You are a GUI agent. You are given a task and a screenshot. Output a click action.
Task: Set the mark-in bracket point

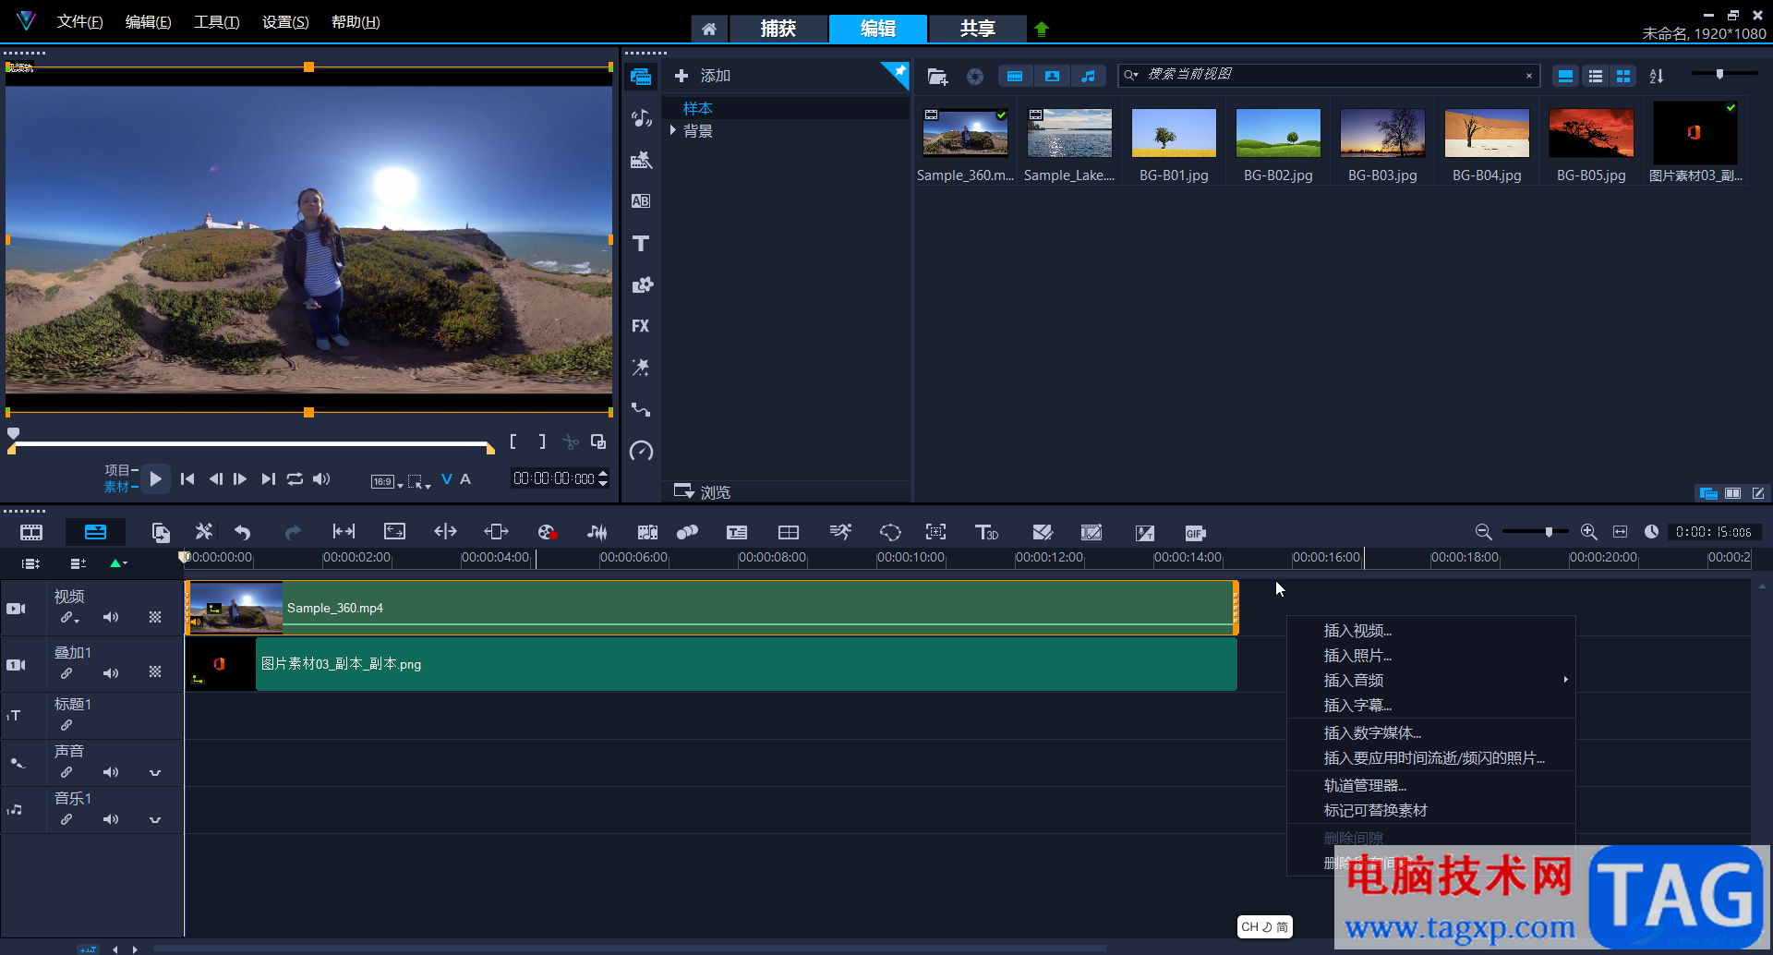point(513,441)
